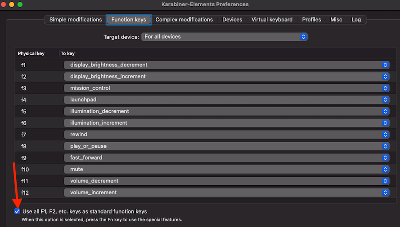Select the f12 physical key label
Viewport: 400px width, 227px height.
pyautogui.click(x=25, y=192)
